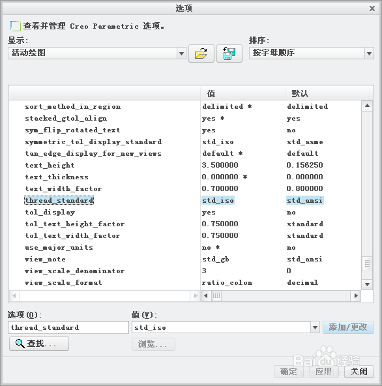Screen dimensions: 382x386
Task: Open the 按字母顺序 sort dropdown
Action: tap(369, 53)
